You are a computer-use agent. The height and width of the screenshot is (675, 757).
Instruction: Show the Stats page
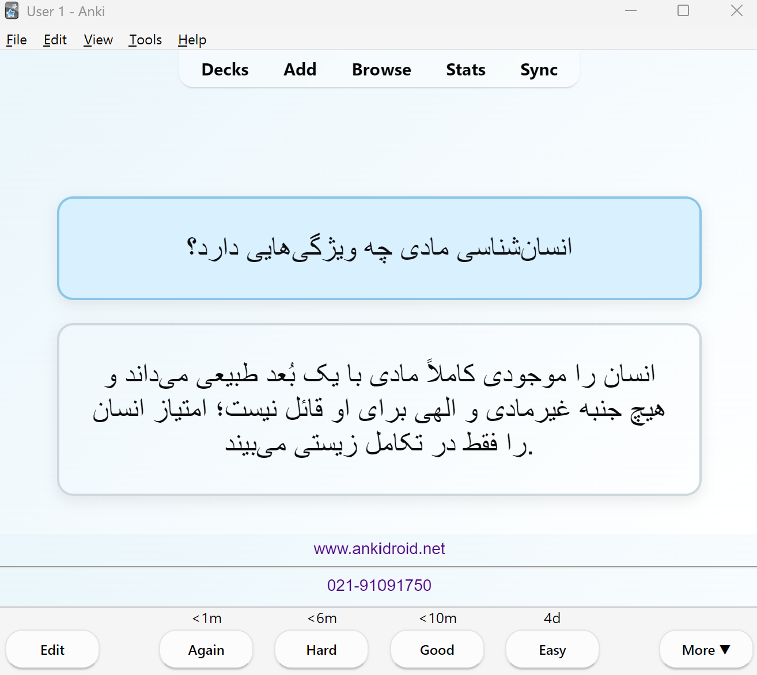point(465,70)
